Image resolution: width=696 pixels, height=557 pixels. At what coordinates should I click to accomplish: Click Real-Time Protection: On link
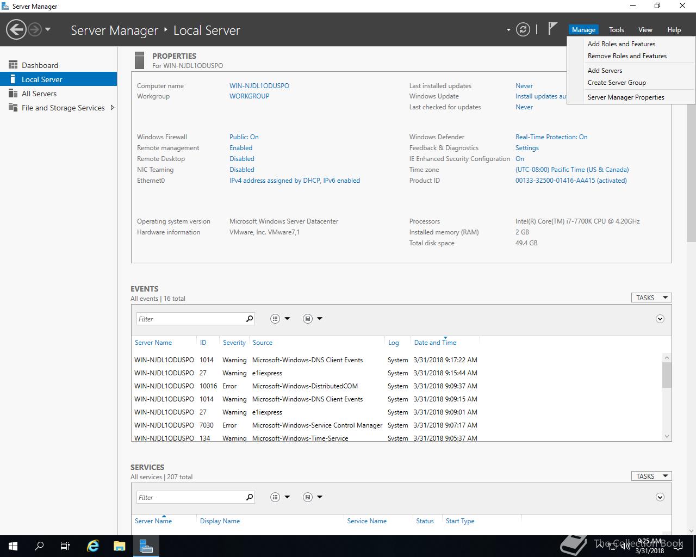coord(551,137)
